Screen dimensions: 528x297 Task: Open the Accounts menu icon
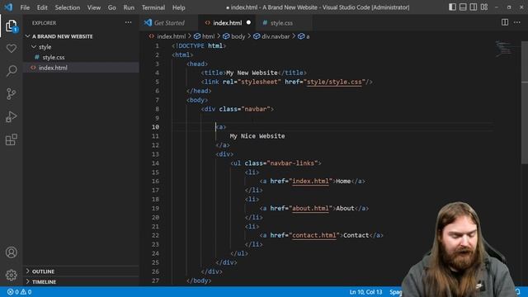click(11, 252)
